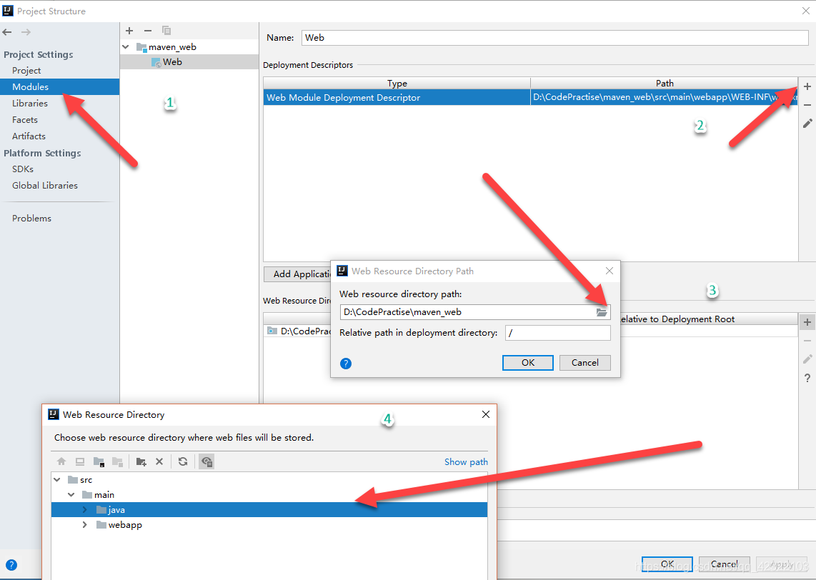Click the relative path in deployment directory field

tap(557, 333)
